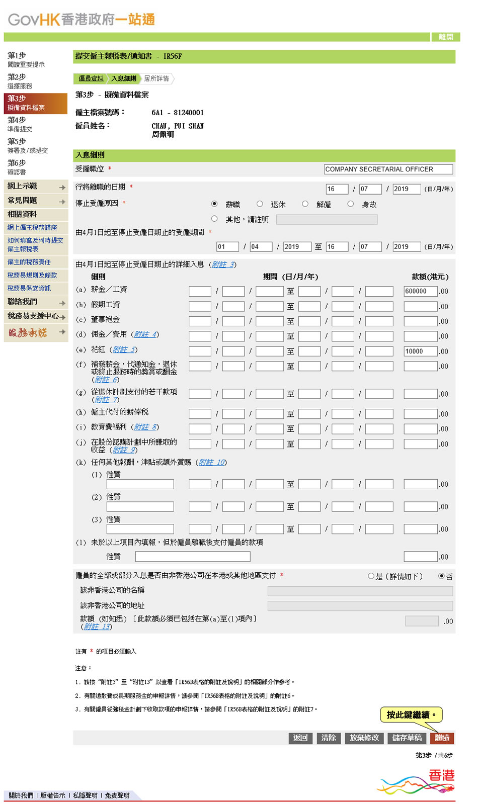Open the 附註 9 link

pos(124,450)
